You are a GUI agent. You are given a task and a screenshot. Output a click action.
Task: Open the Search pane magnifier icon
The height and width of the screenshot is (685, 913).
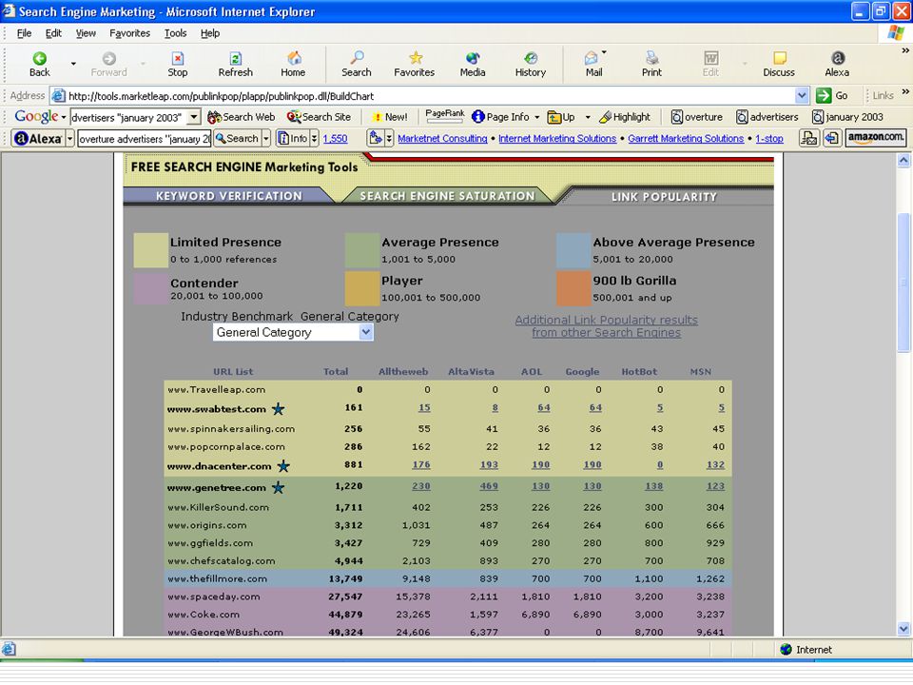[357, 58]
